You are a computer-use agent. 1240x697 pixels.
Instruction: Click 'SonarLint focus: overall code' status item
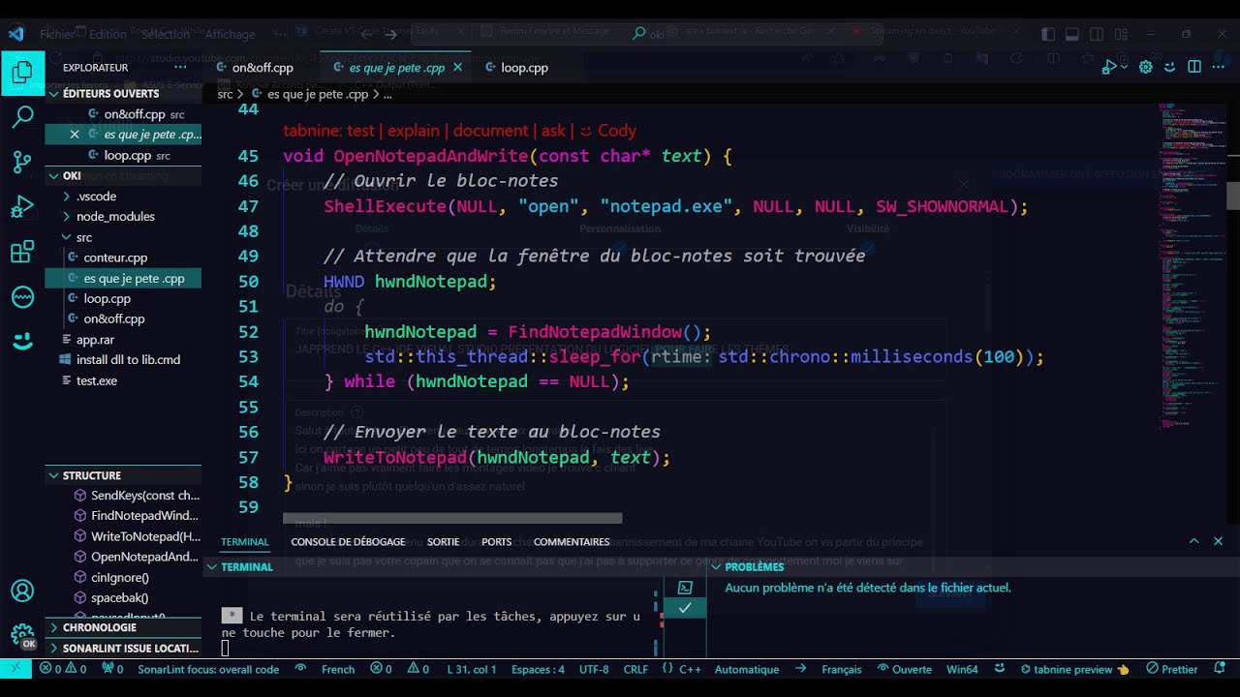click(x=208, y=669)
